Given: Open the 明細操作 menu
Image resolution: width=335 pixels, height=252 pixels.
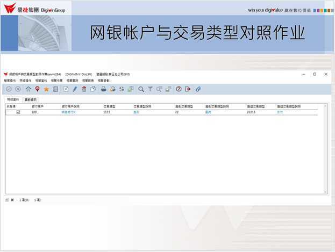Looking at the screenshot, I should coord(25,81).
